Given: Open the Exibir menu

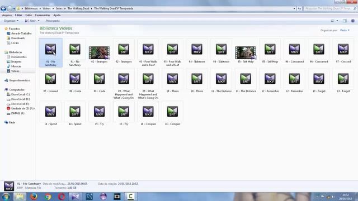Looking at the screenshot, I should tap(29, 15).
